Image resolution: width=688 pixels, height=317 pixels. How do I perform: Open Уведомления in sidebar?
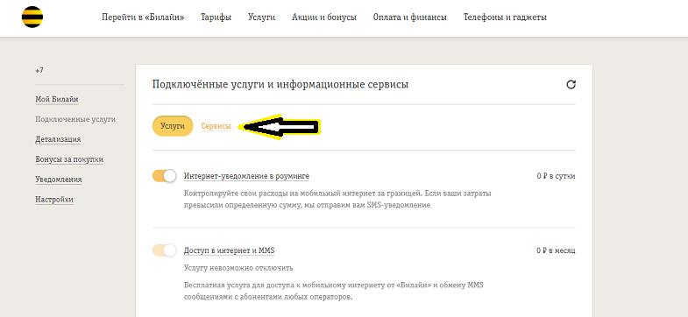point(59,180)
